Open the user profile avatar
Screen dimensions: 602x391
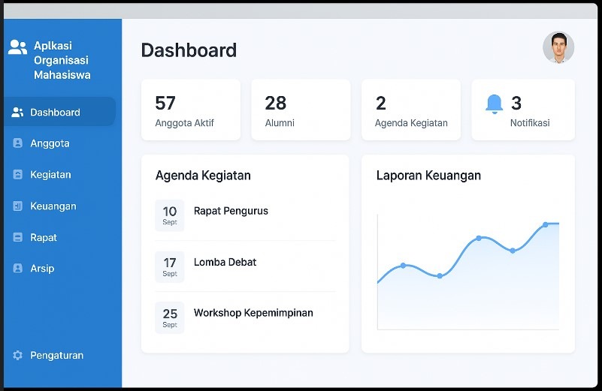558,47
